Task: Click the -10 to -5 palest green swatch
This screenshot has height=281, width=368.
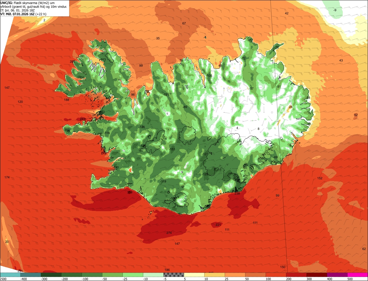Action: [153, 275]
